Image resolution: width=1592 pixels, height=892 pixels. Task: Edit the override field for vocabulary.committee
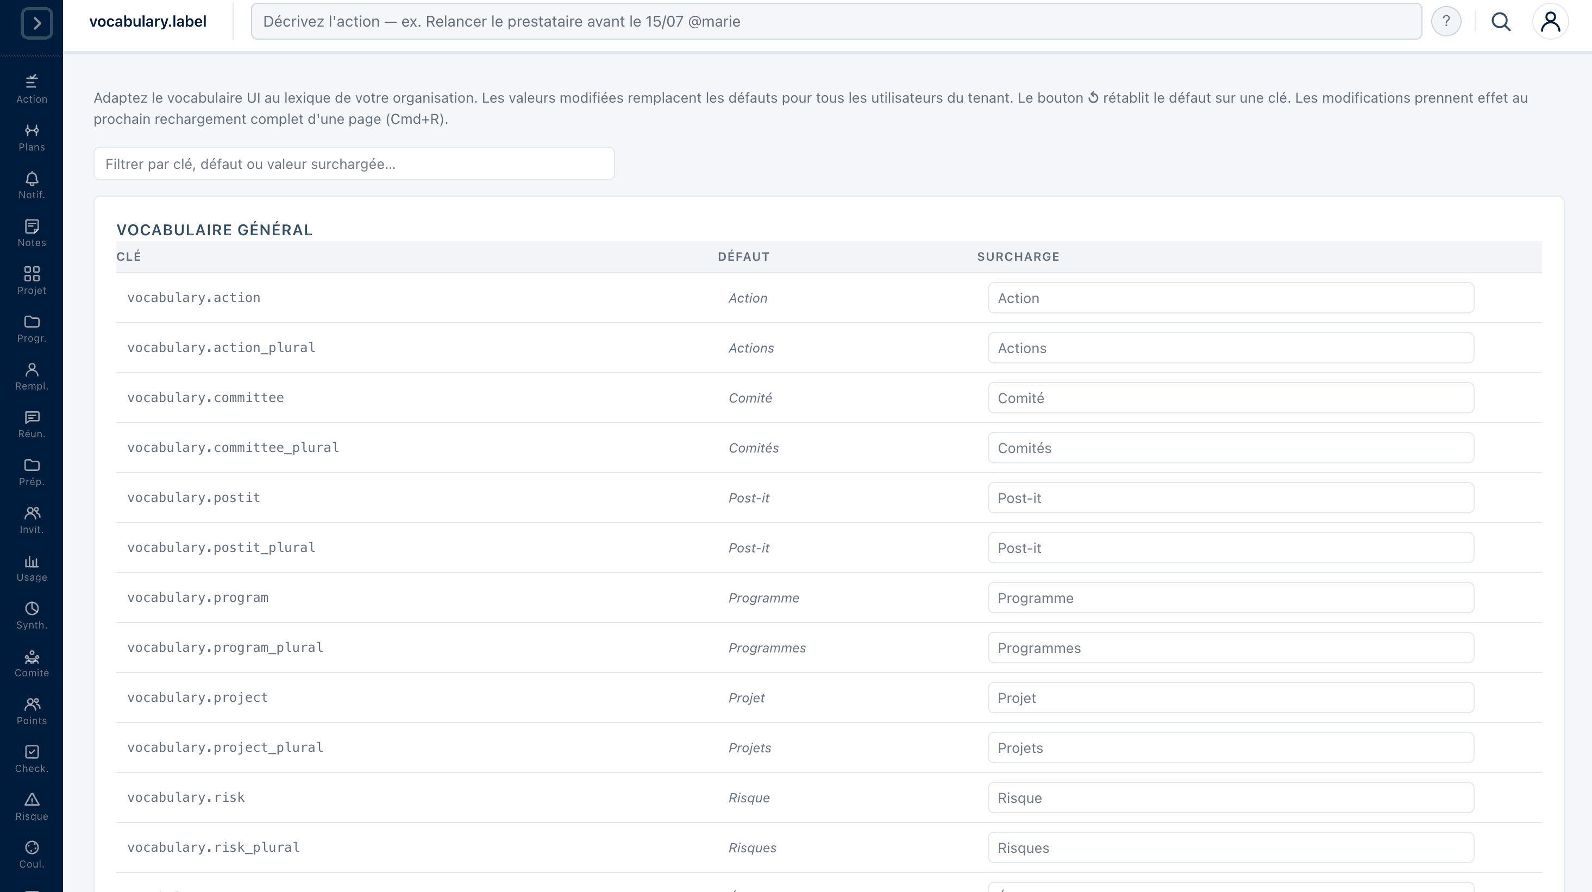point(1231,398)
